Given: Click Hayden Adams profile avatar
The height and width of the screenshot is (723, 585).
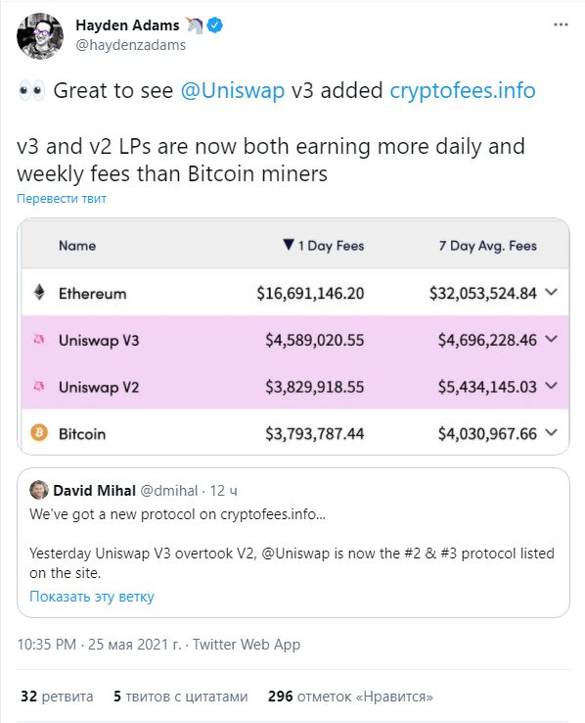Looking at the screenshot, I should pos(40,36).
